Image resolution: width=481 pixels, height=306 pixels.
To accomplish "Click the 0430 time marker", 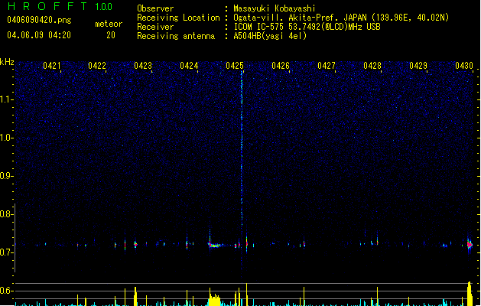I will point(464,66).
